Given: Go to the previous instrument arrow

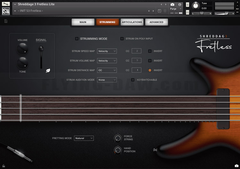Looking at the screenshot, I should pyautogui.click(x=161, y=4).
